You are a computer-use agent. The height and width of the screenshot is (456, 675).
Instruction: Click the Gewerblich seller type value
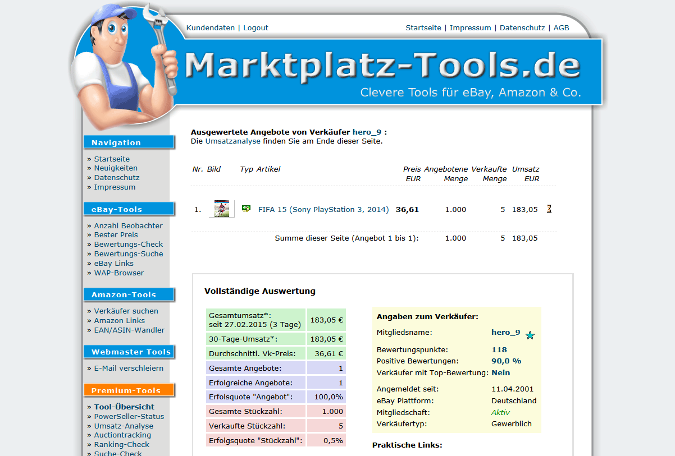(x=512, y=424)
